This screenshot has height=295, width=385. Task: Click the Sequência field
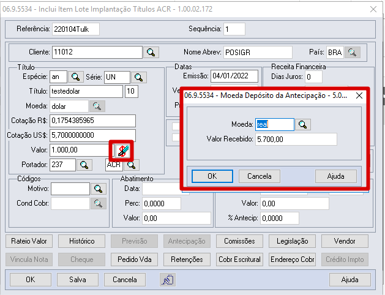[x=234, y=29]
